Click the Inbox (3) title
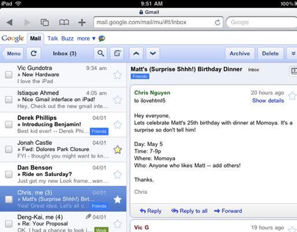The image size is (297, 232). pos(65,54)
